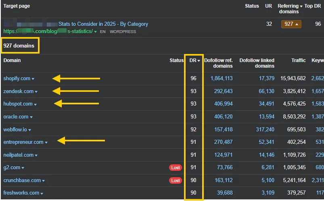Expand dropdown arrow beside crunchbase.com
The width and height of the screenshot is (324, 201).
44,181
